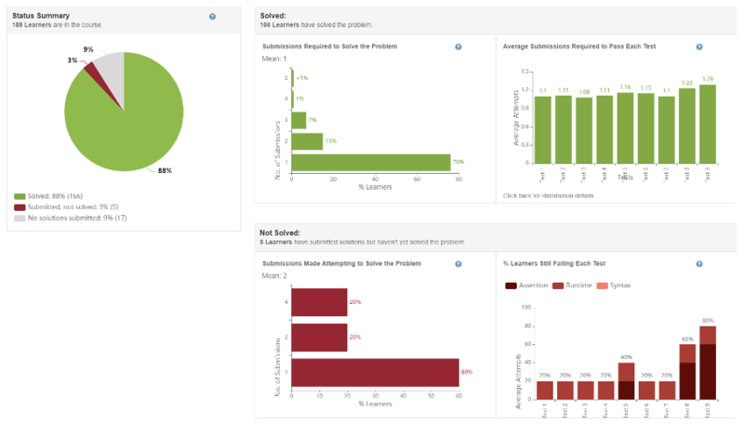Screen dimensions: 744x425
Task: Click 'Submitted, not solved: 3% (5)' legend label
Action: click(73, 207)
